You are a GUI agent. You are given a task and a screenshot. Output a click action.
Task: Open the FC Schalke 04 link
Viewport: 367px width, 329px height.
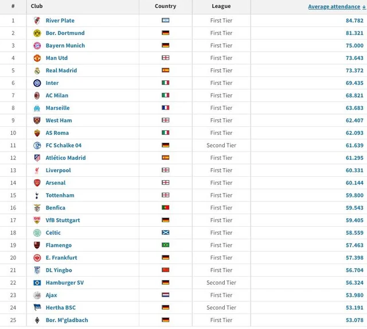tap(64, 146)
